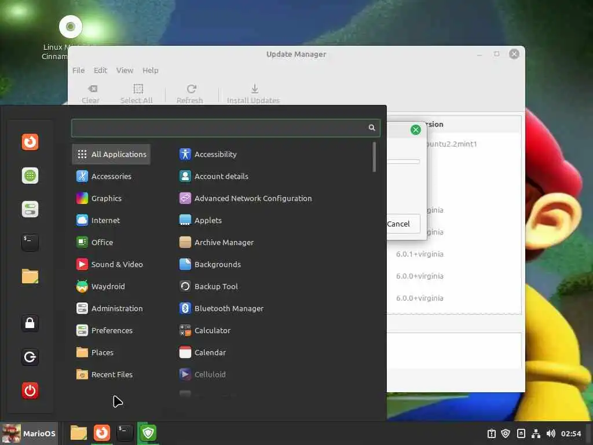Image resolution: width=593 pixels, height=445 pixels.
Task: Click the menu search input field
Action: coord(225,128)
